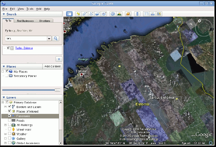The image size is (216, 147).
Task: View in Google Maps toolbar icon
Action: coord(159,14)
